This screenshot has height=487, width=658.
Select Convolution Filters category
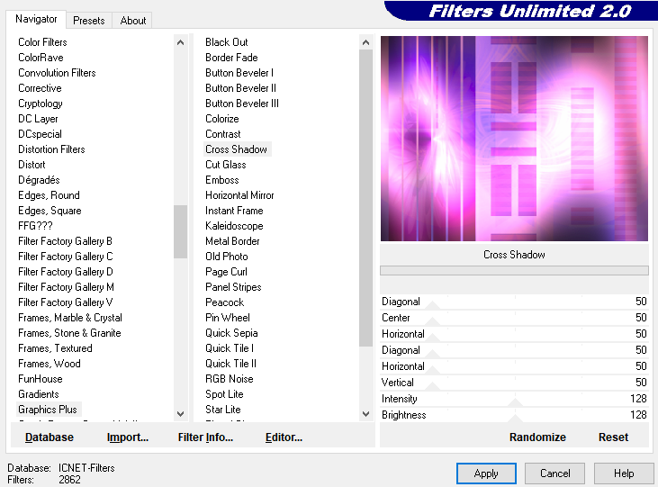[x=57, y=73]
